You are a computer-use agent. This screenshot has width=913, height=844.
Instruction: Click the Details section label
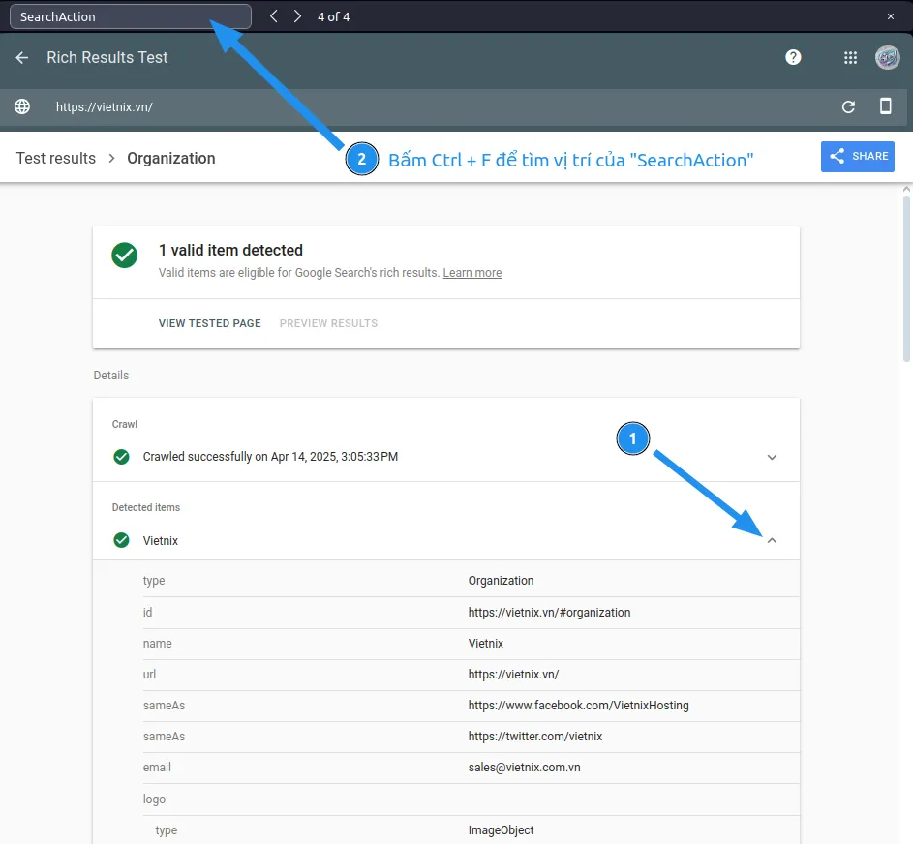coord(111,376)
